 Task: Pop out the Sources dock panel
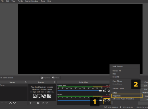55,82
